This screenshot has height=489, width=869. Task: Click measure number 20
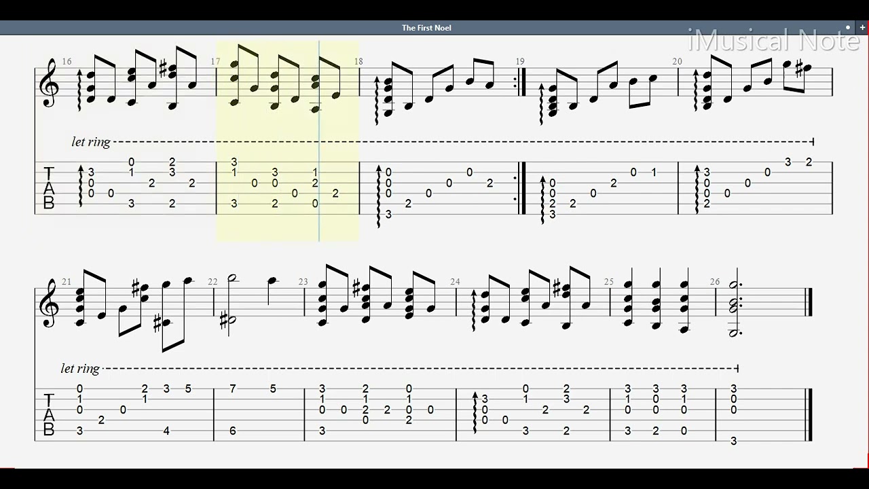[677, 61]
